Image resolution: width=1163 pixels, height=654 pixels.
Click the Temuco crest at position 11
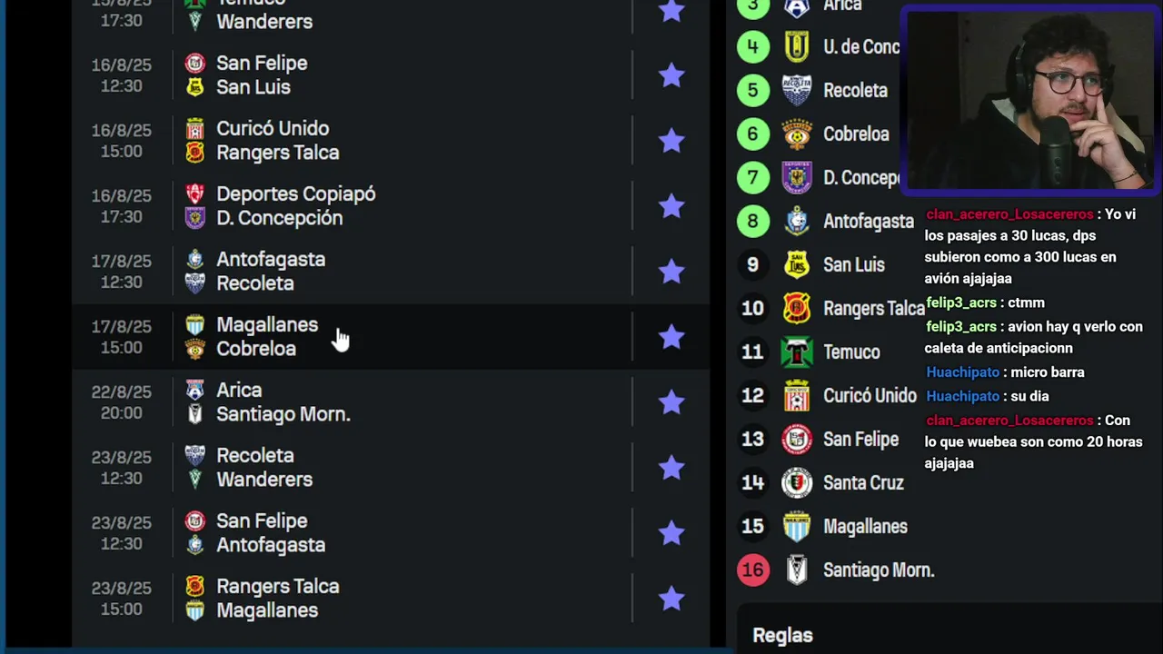click(797, 352)
